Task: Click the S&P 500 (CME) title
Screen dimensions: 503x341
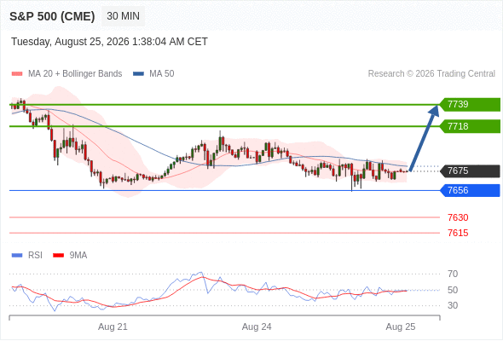Action: 52,16
